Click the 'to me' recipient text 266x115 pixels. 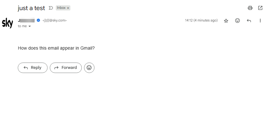(x=23, y=26)
